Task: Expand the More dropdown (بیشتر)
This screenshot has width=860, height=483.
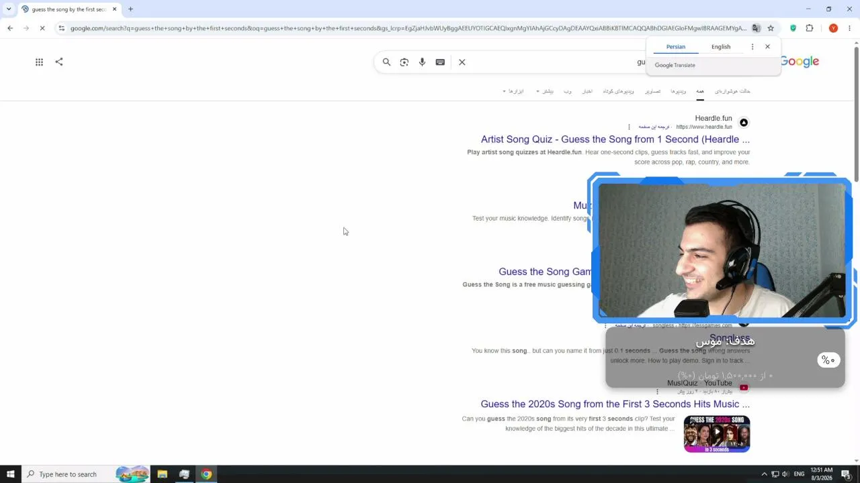Action: pyautogui.click(x=545, y=91)
